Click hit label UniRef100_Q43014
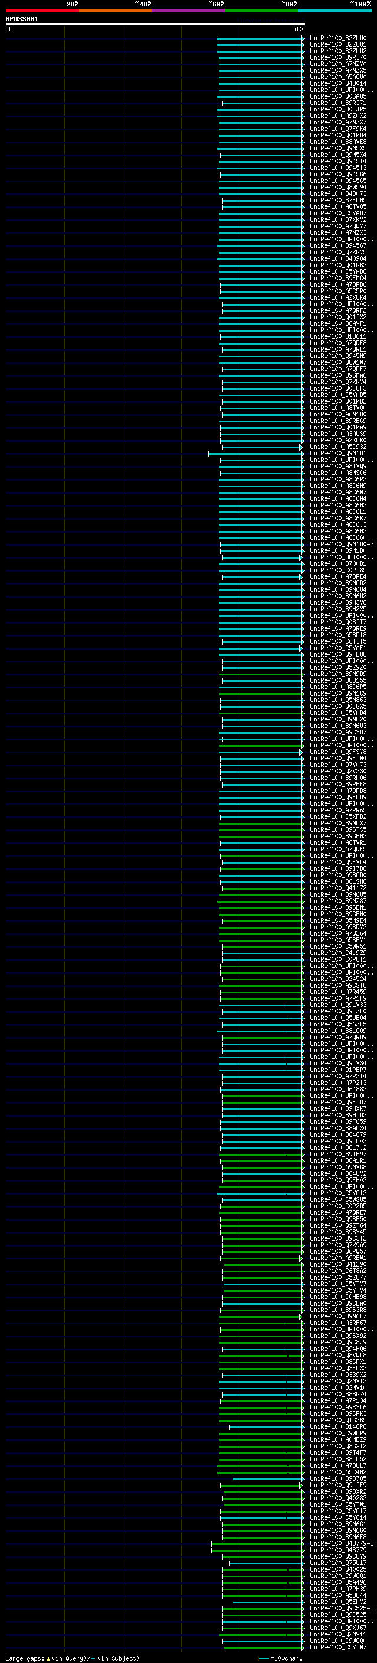The width and height of the screenshot is (377, 1663). [x=338, y=83]
